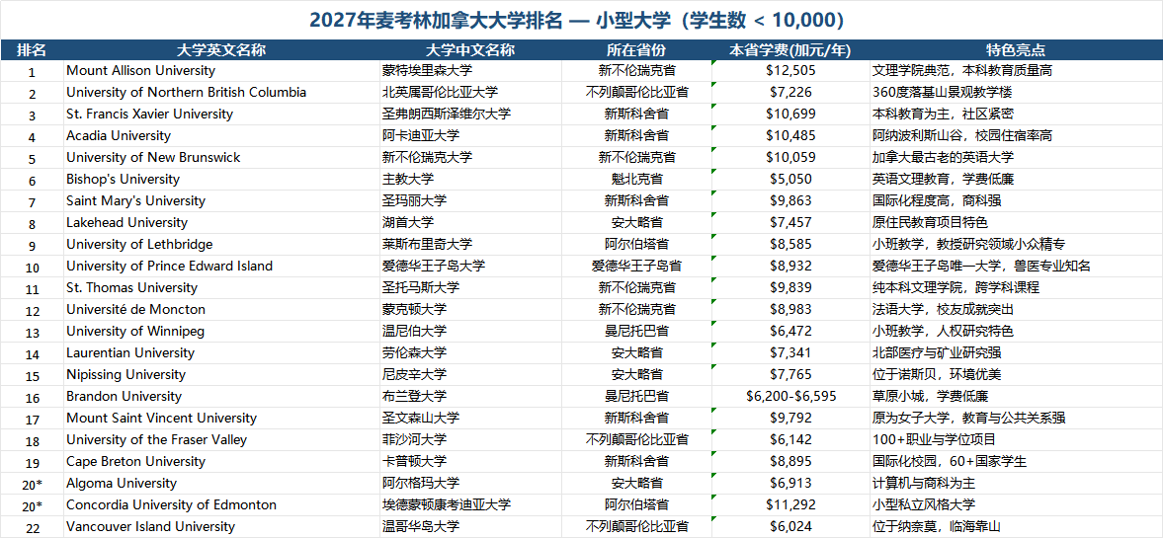
Task: Select cell University of Prince Edward Island
Action: click(221, 266)
